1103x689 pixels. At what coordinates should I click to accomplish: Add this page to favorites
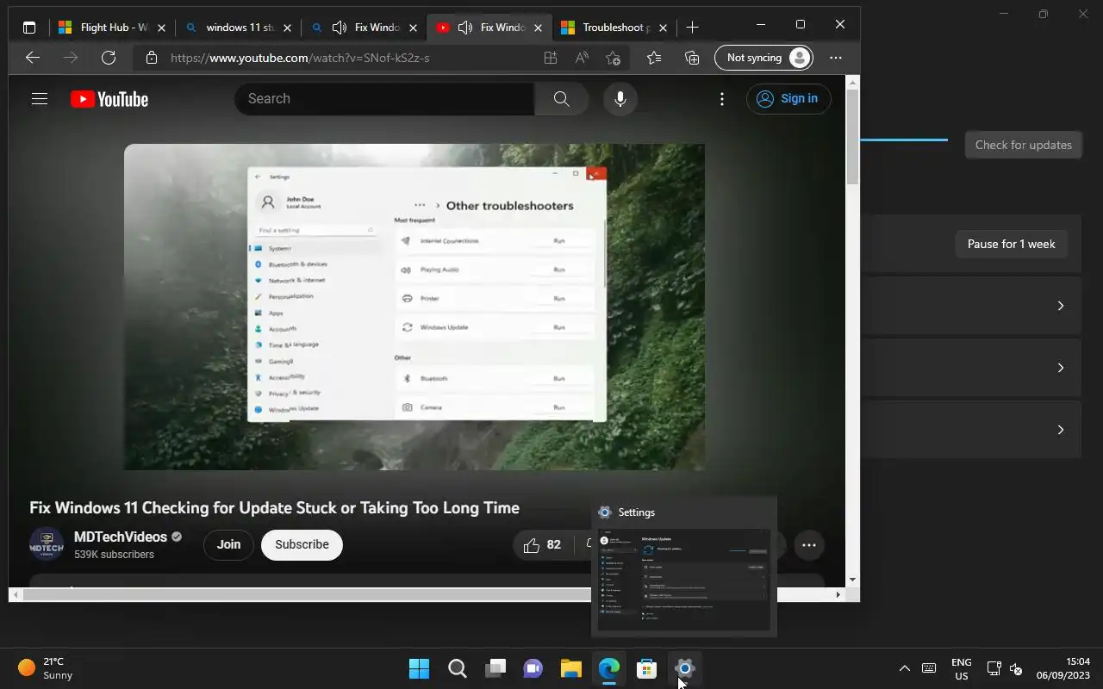pos(613,58)
